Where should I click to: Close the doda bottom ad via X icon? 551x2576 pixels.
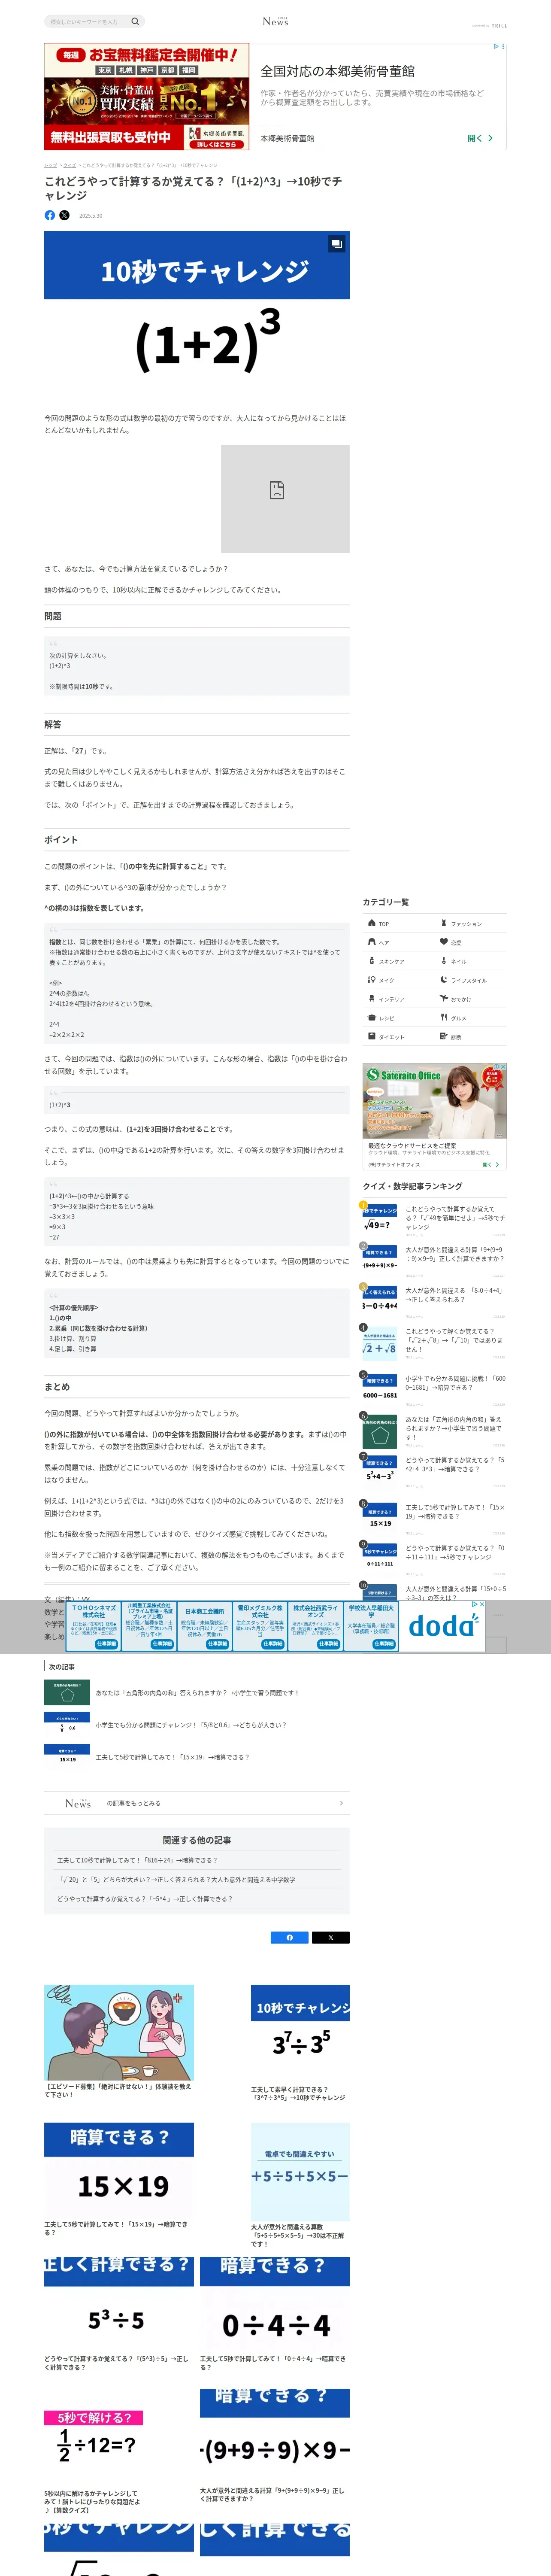pos(481,1605)
